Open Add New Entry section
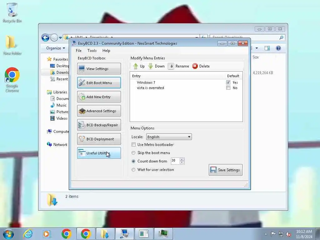 click(99, 97)
